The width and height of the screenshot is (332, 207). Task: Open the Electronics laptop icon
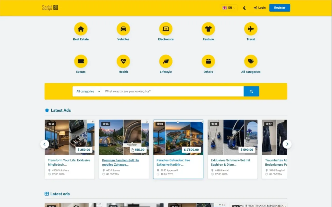point(166,29)
